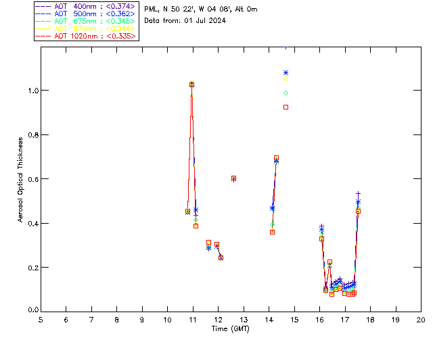Click the 20 hour x-axis label
The width and height of the screenshot is (433, 346).
coord(421,320)
